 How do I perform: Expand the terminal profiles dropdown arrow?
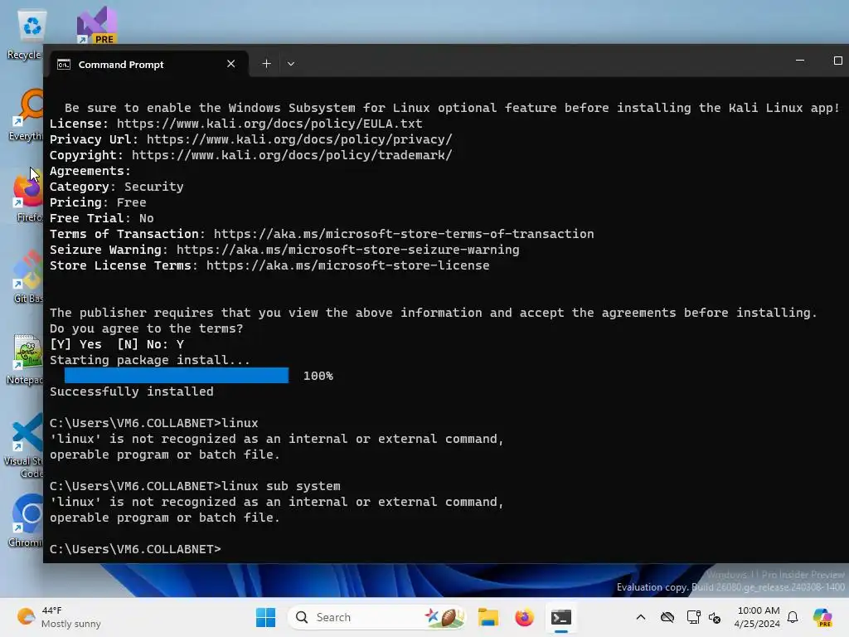[x=291, y=64]
